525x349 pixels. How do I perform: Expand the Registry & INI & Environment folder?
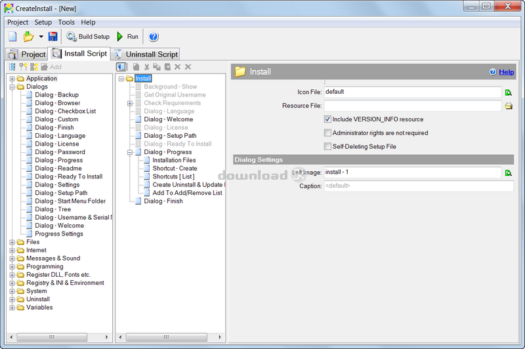tap(12, 283)
